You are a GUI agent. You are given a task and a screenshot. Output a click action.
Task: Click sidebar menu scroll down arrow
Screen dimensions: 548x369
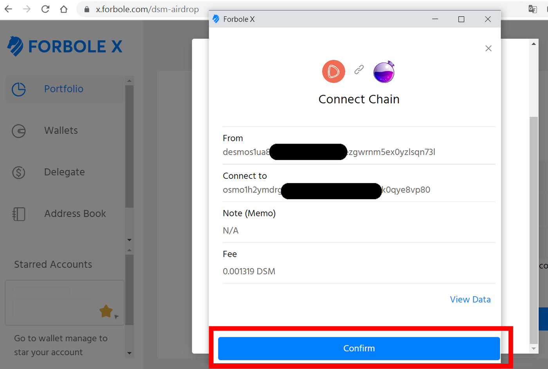[x=129, y=240]
